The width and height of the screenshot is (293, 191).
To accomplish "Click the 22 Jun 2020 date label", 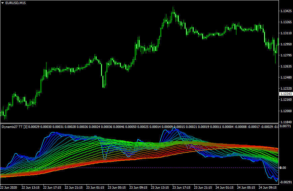I will pos(9,187).
